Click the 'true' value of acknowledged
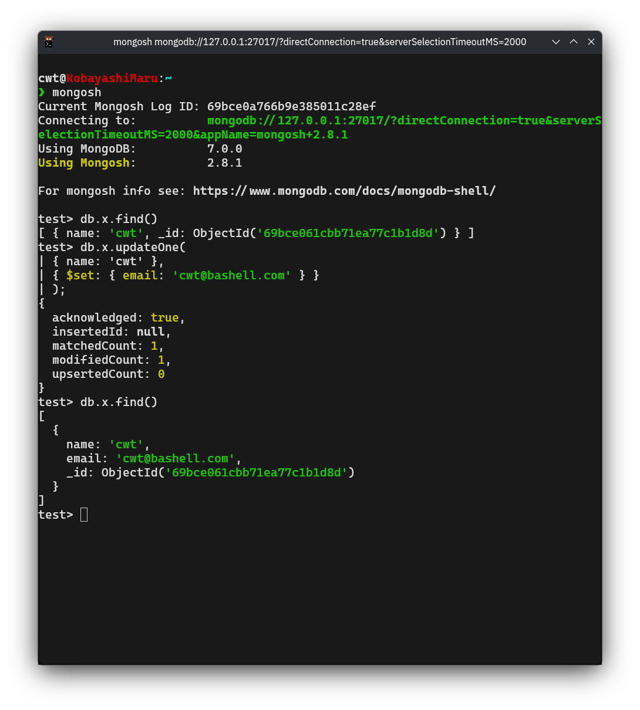640x710 pixels. tap(164, 317)
